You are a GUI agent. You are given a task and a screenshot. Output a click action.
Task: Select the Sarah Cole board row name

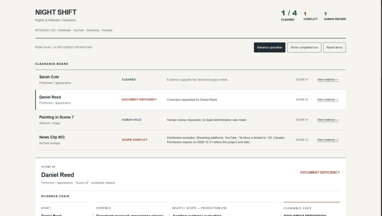[x=49, y=77]
